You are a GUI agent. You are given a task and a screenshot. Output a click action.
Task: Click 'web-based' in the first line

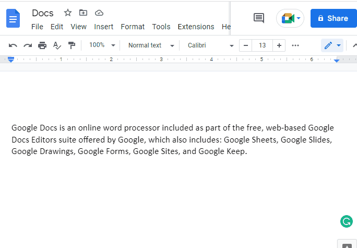pos(285,128)
